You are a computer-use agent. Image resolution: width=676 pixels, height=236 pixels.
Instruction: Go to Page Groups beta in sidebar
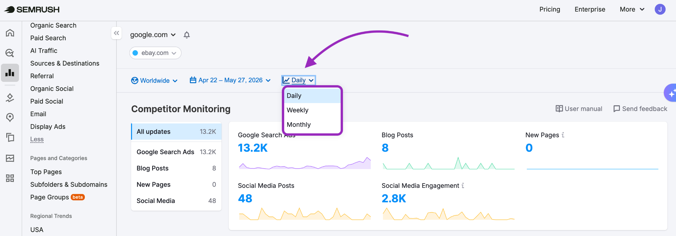[57, 197]
